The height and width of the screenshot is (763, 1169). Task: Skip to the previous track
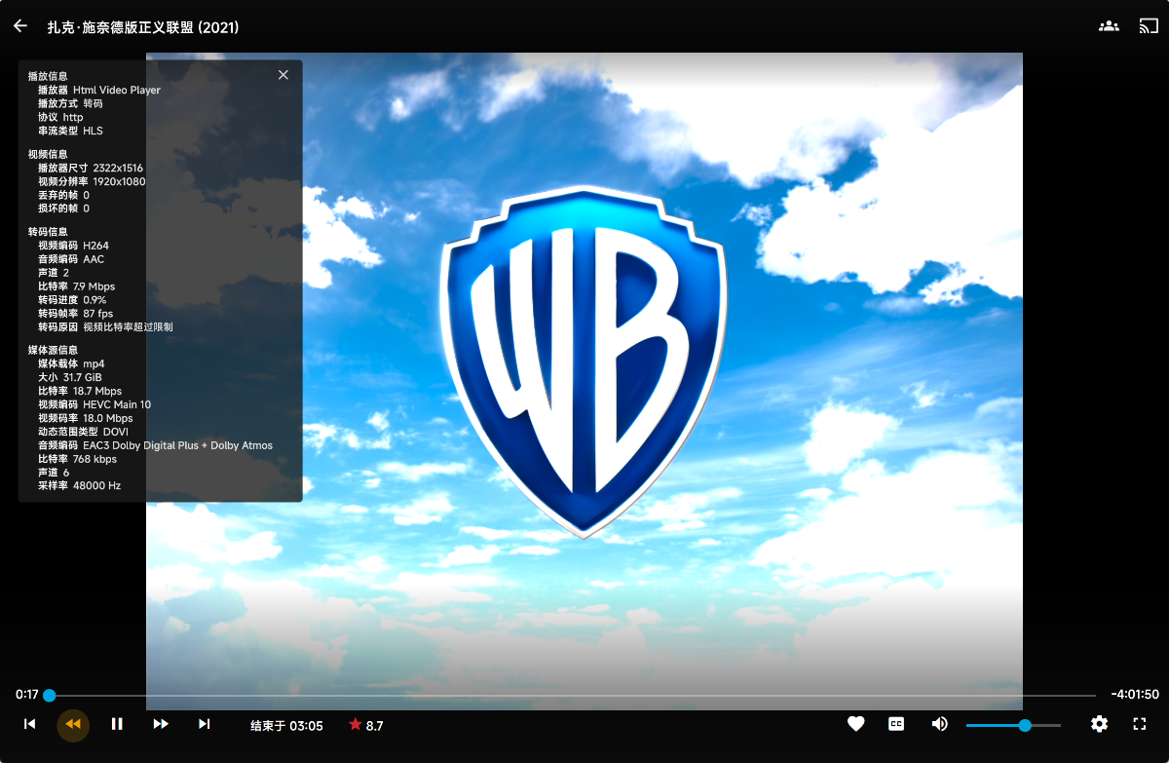click(30, 724)
